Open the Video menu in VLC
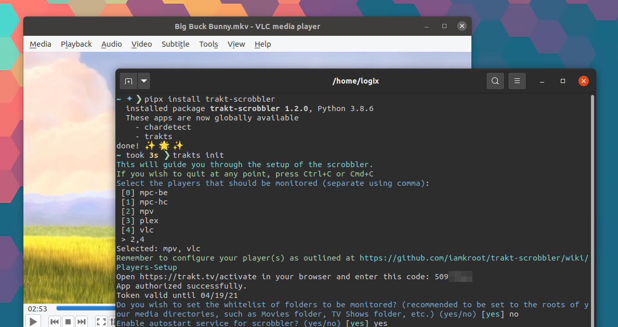 pos(141,44)
